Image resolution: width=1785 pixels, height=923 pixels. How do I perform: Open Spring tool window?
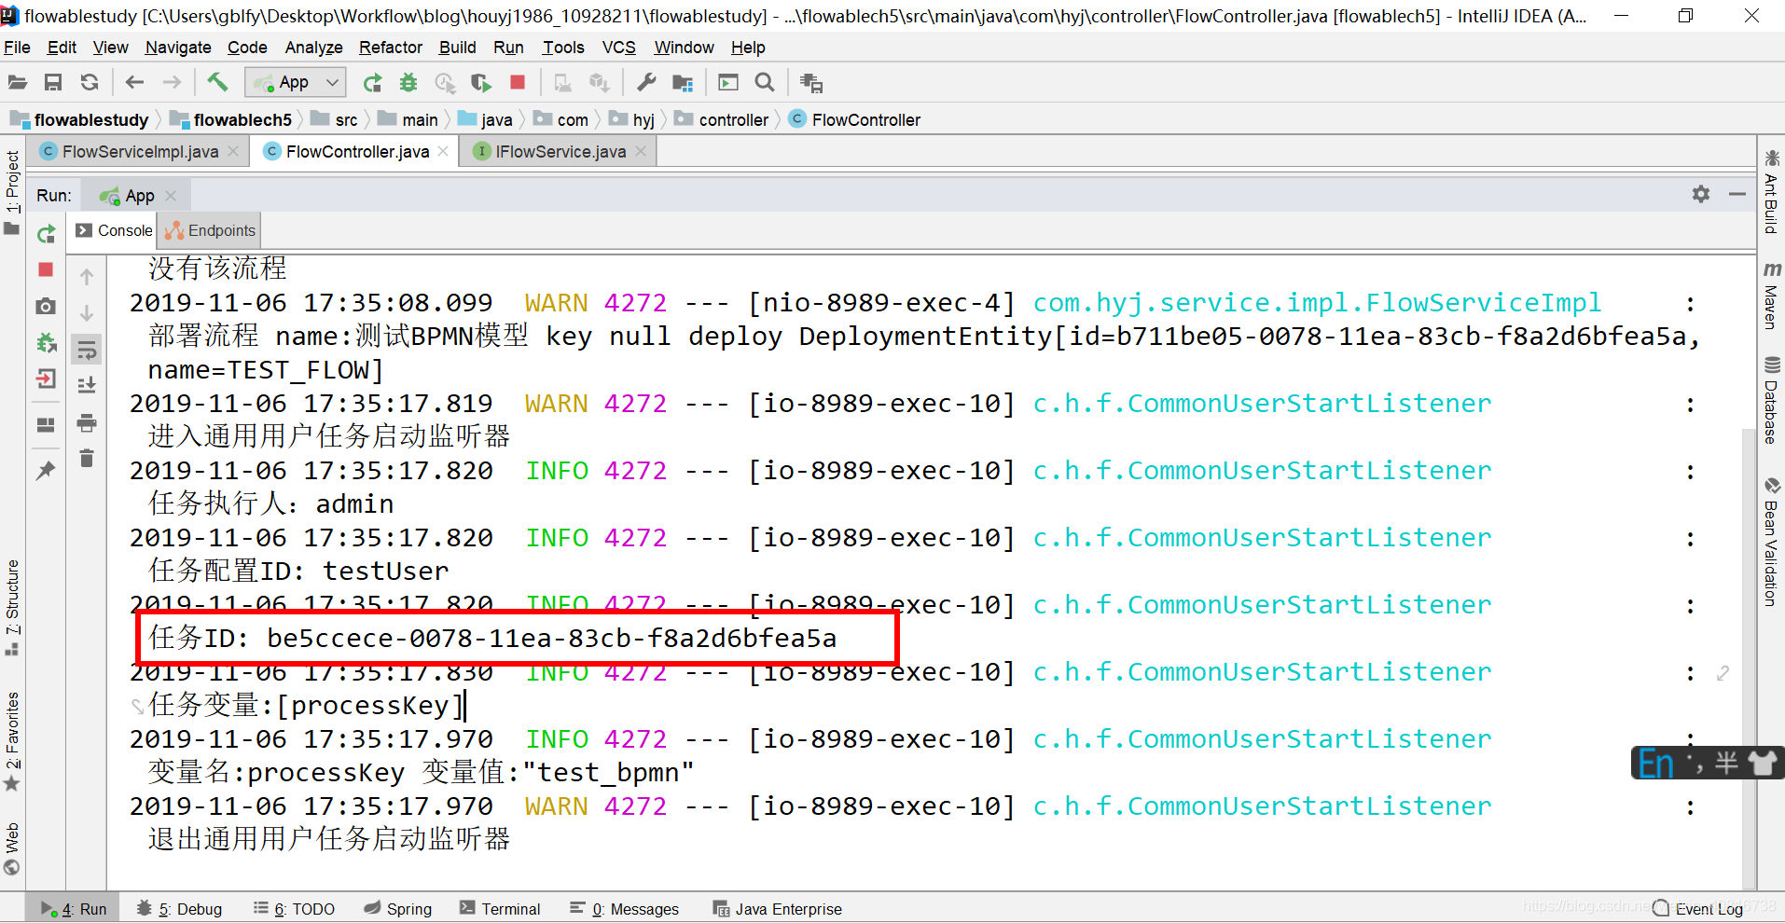[x=398, y=909]
